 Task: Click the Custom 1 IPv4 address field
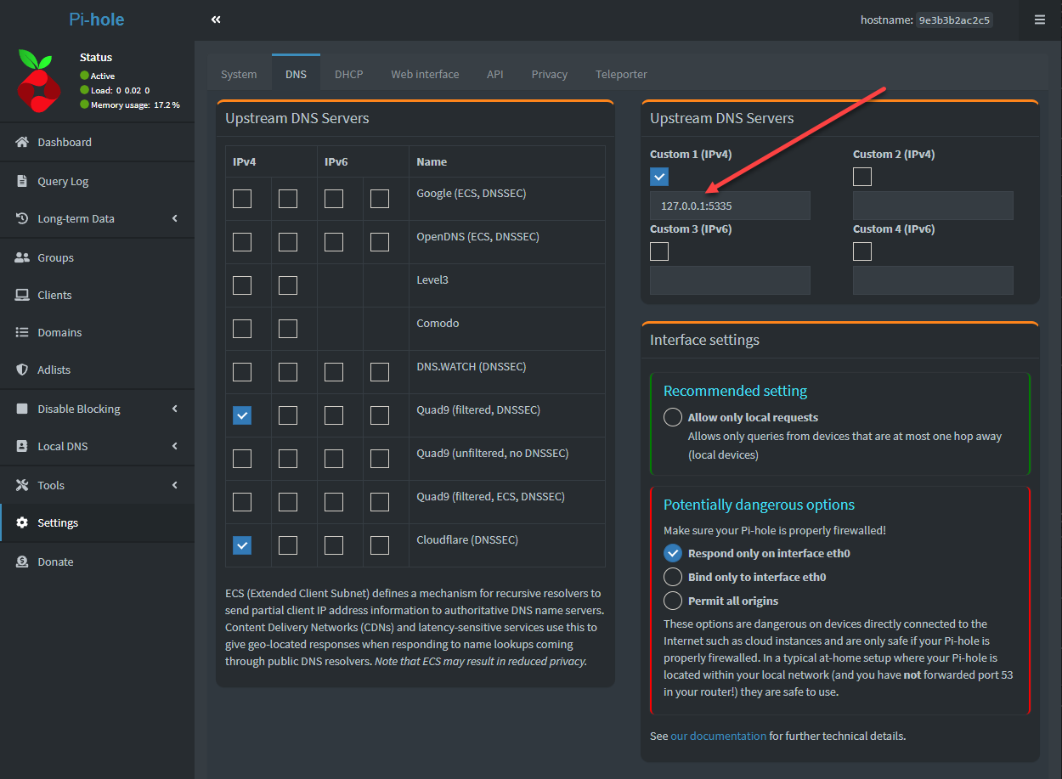(x=730, y=206)
